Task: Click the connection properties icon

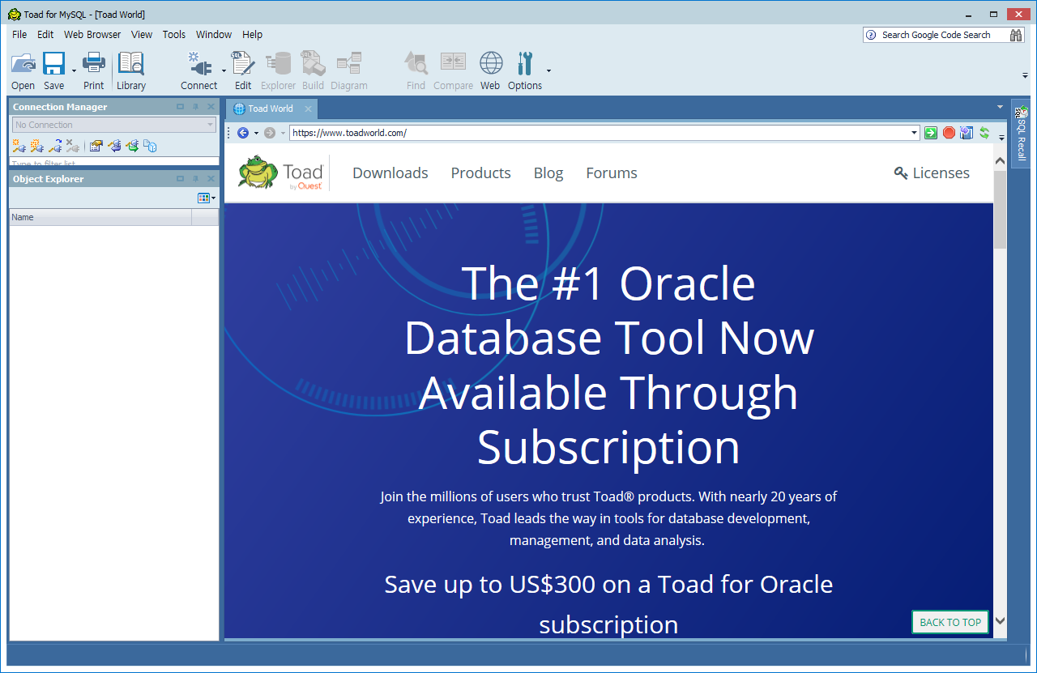Action: [x=96, y=146]
